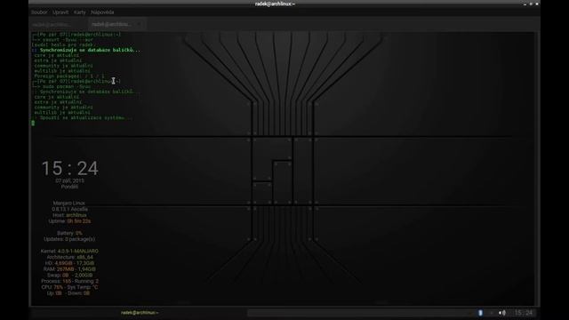Click the taskbar panel clock showing 15:24
This screenshot has height=320, width=569.
[524, 313]
